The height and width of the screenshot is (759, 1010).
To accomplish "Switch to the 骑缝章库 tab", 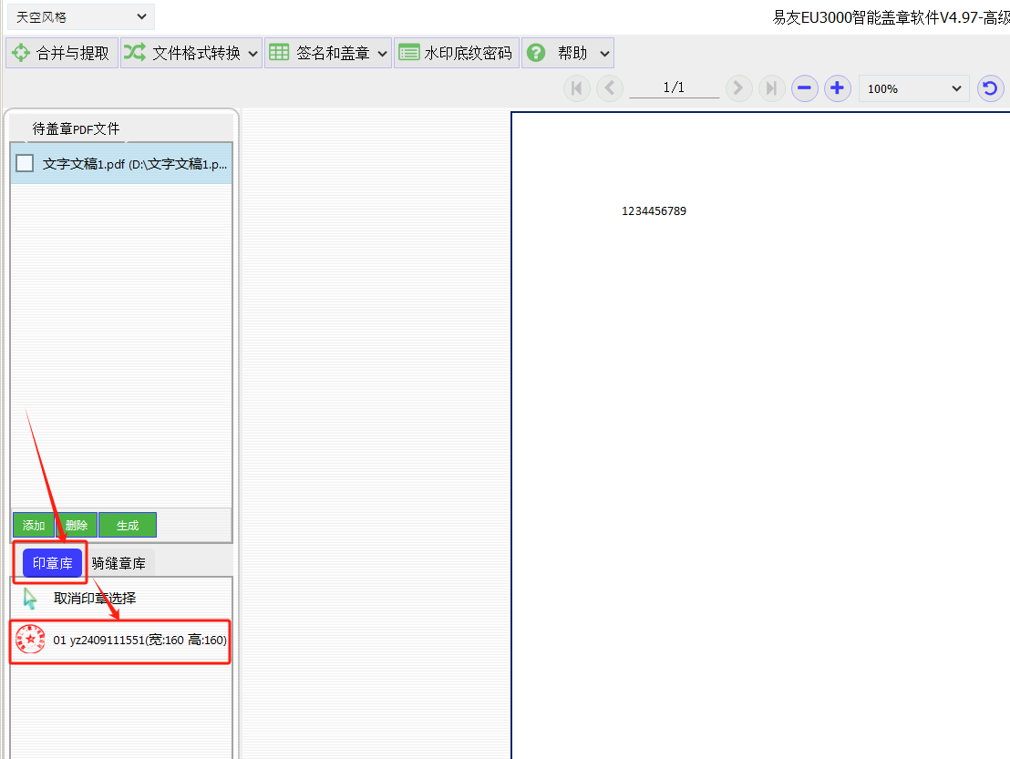I will point(119,563).
